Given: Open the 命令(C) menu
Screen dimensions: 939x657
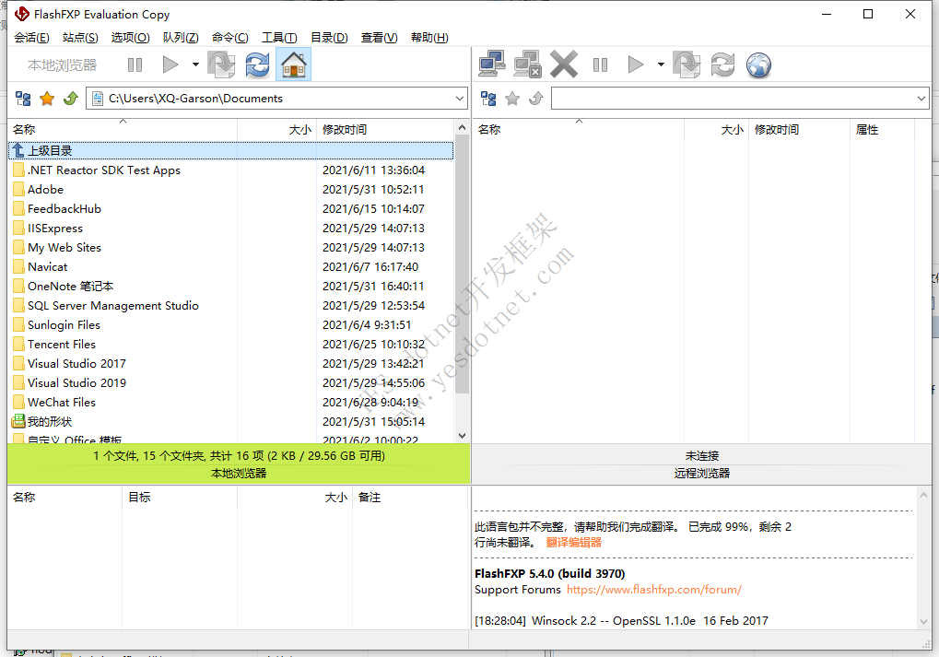Looking at the screenshot, I should point(230,38).
